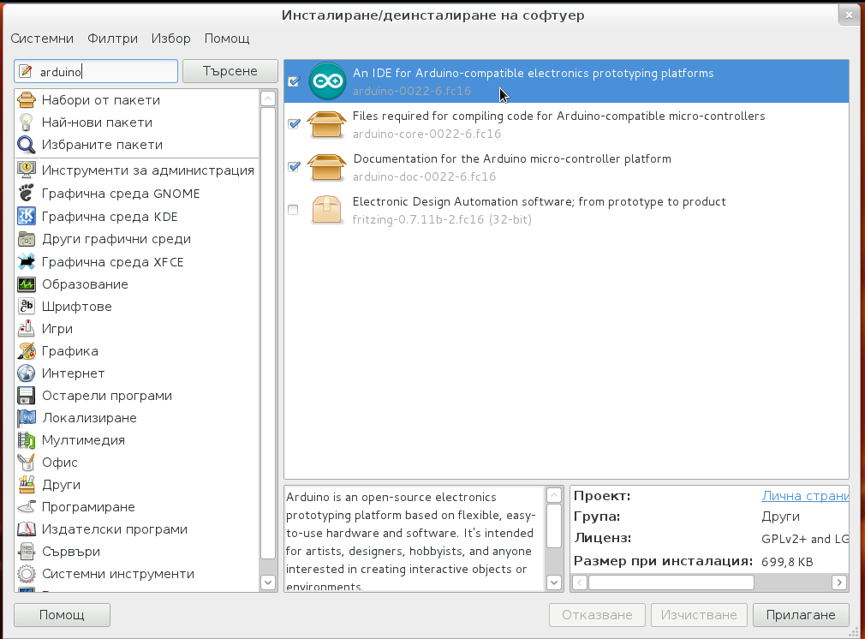The image size is (865, 639).
Task: Select the GNOME desktop category icon
Action: [x=27, y=194]
